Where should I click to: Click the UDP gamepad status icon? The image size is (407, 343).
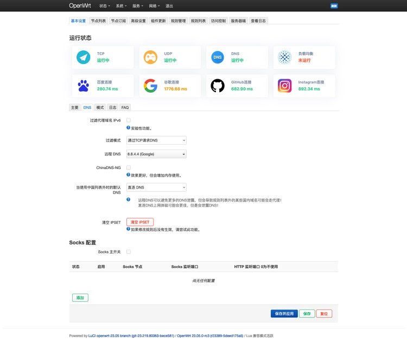[x=150, y=57]
